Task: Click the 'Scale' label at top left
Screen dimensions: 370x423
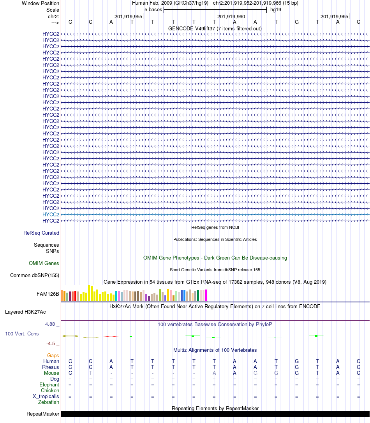Action: pos(53,10)
